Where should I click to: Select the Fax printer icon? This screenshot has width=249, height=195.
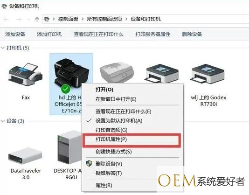click(25, 75)
